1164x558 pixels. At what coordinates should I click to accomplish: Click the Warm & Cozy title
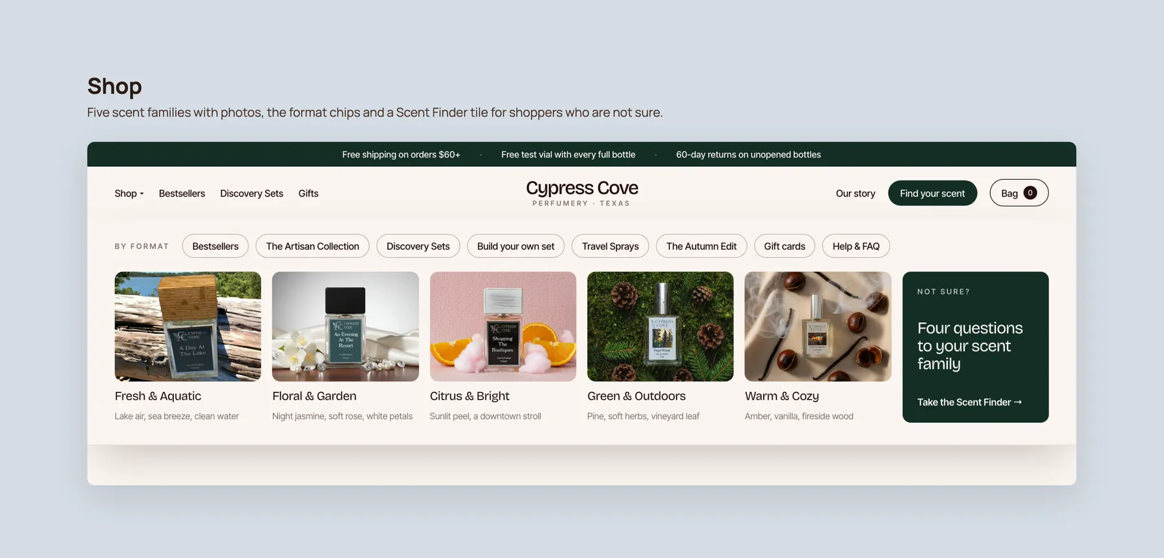782,396
